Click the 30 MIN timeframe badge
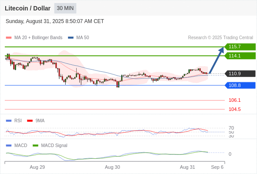 65,8
